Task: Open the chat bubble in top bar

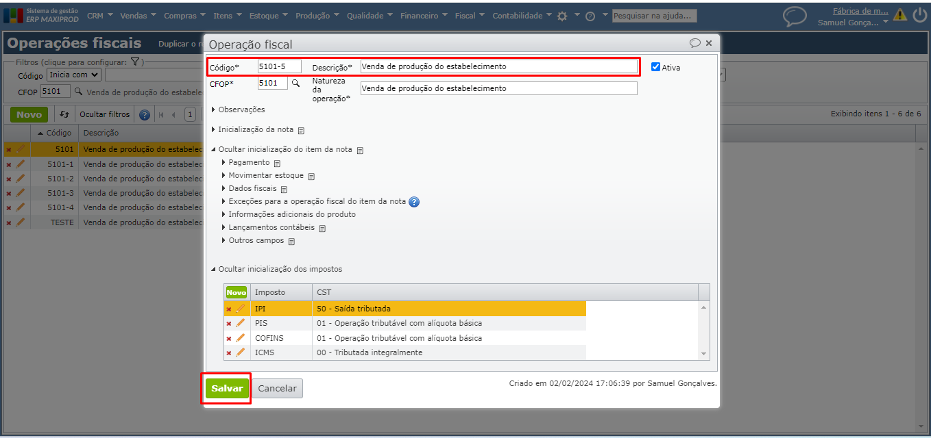Action: (795, 16)
